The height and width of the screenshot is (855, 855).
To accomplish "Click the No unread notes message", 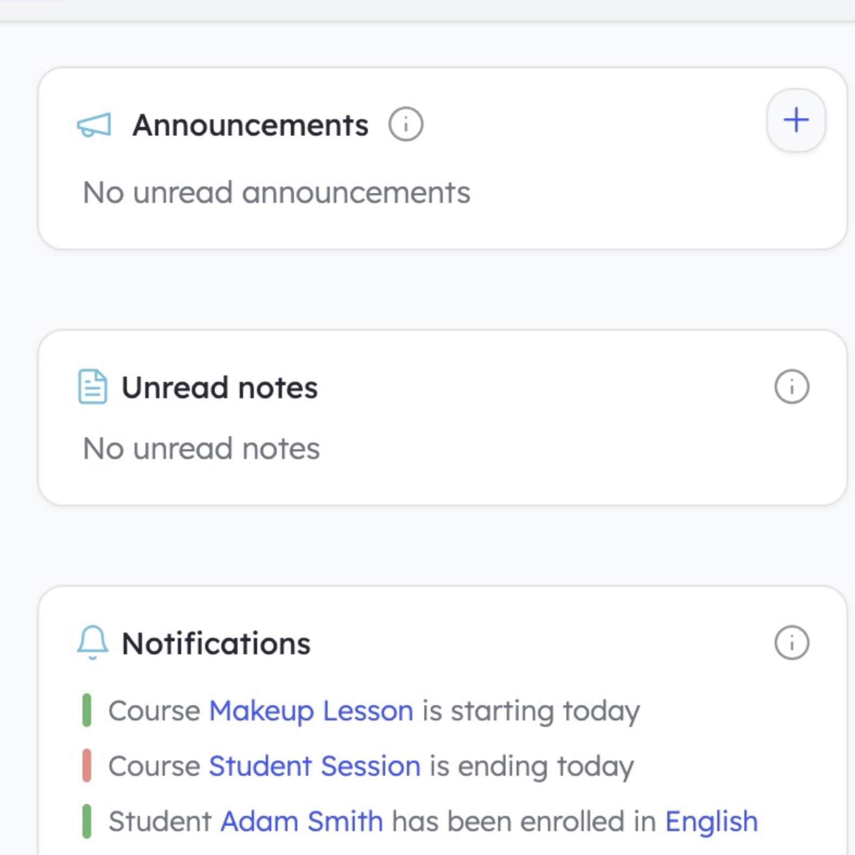I will pyautogui.click(x=201, y=446).
